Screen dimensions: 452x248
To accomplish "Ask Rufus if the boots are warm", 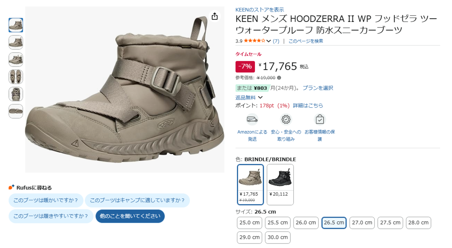I will click(46, 200).
